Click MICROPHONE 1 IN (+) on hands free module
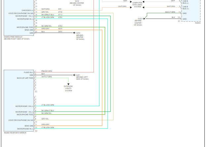The width and height of the screenshot is (211, 147). (24, 16)
